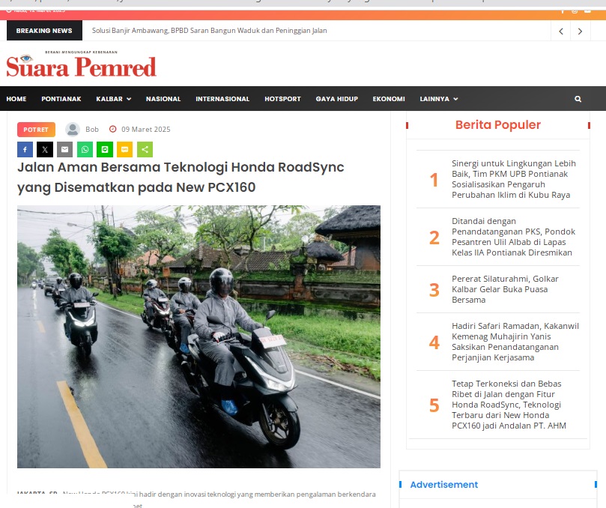Share the article on WhatsApp
Viewport: 606px width, 508px height.
[85, 150]
